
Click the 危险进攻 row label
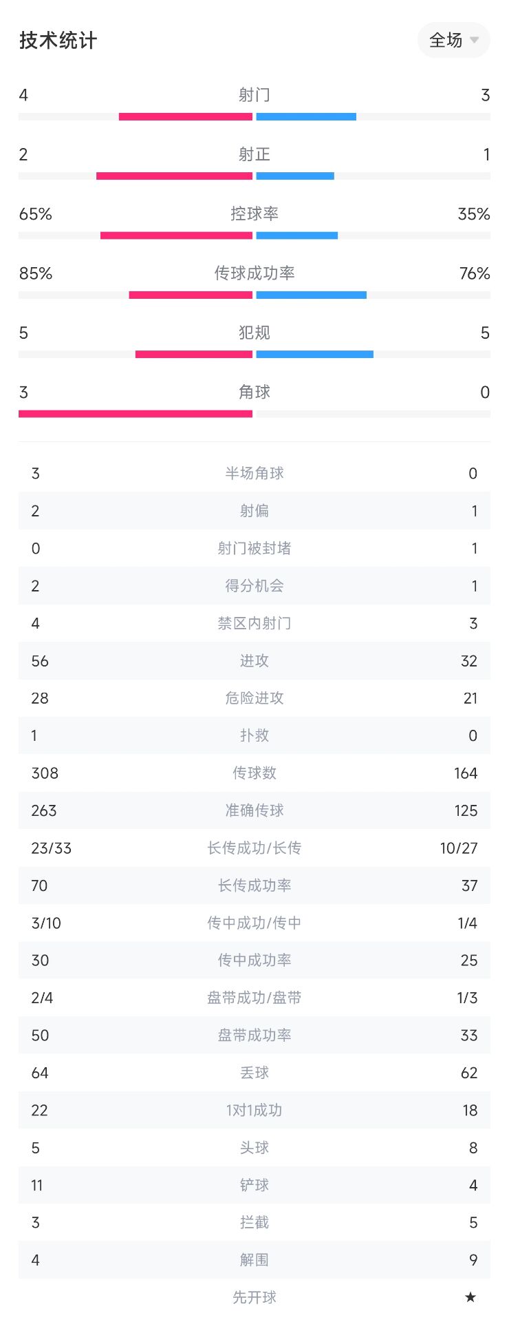point(254,698)
